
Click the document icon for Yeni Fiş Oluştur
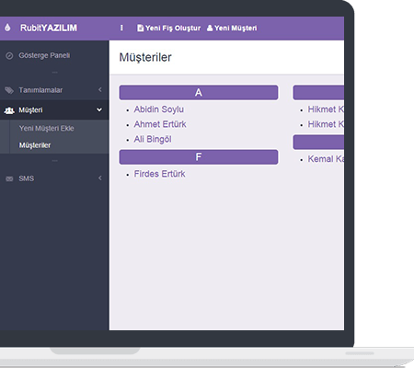coord(140,29)
